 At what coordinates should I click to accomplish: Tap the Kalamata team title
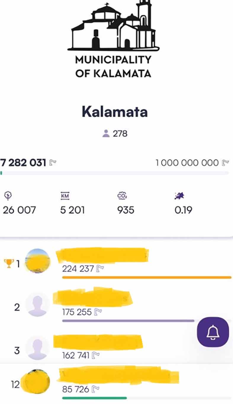115,112
